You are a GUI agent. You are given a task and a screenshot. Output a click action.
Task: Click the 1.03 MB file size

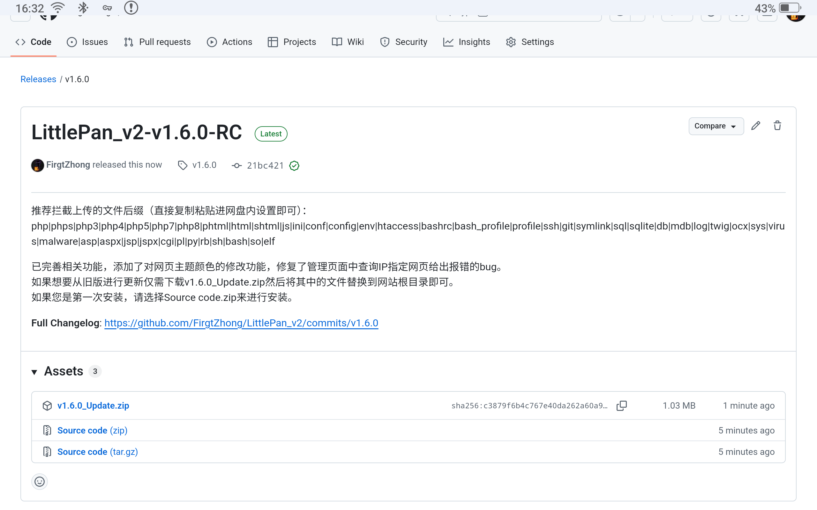pyautogui.click(x=679, y=406)
